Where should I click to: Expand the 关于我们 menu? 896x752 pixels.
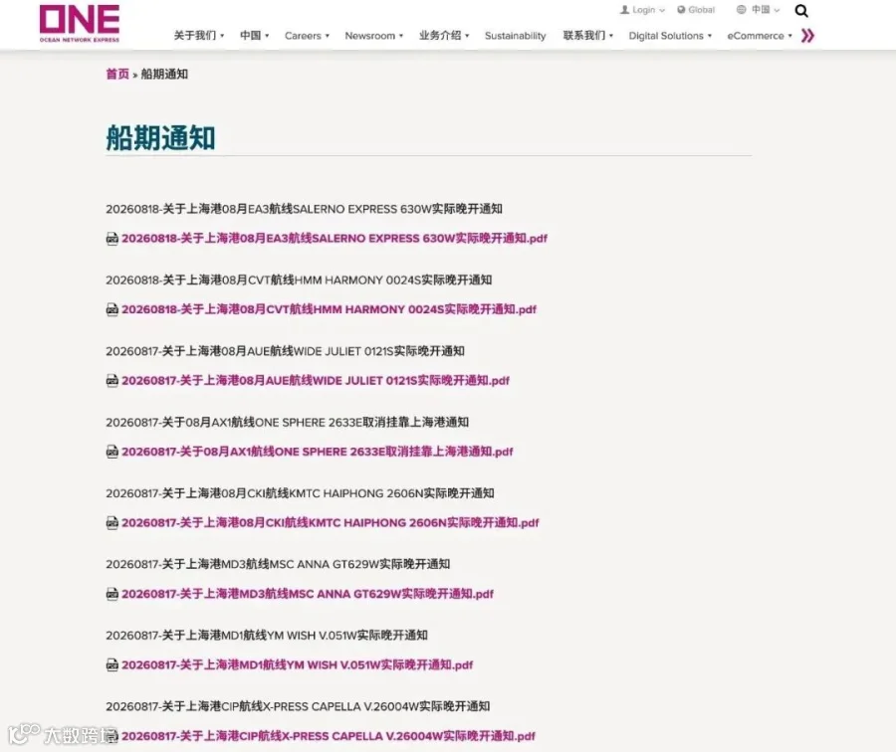pos(199,36)
